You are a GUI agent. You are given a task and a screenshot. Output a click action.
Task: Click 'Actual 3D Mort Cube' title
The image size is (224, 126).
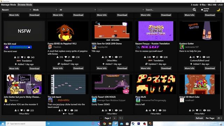coord(189,97)
